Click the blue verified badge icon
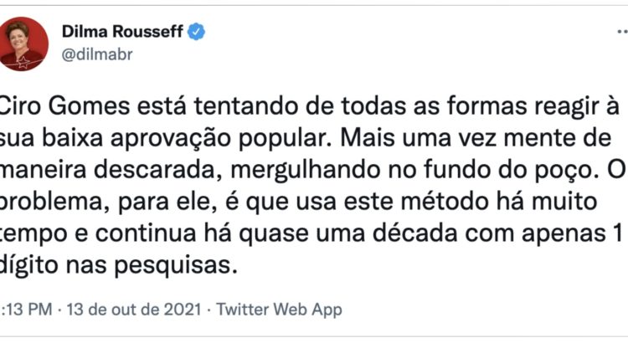 coord(198,33)
